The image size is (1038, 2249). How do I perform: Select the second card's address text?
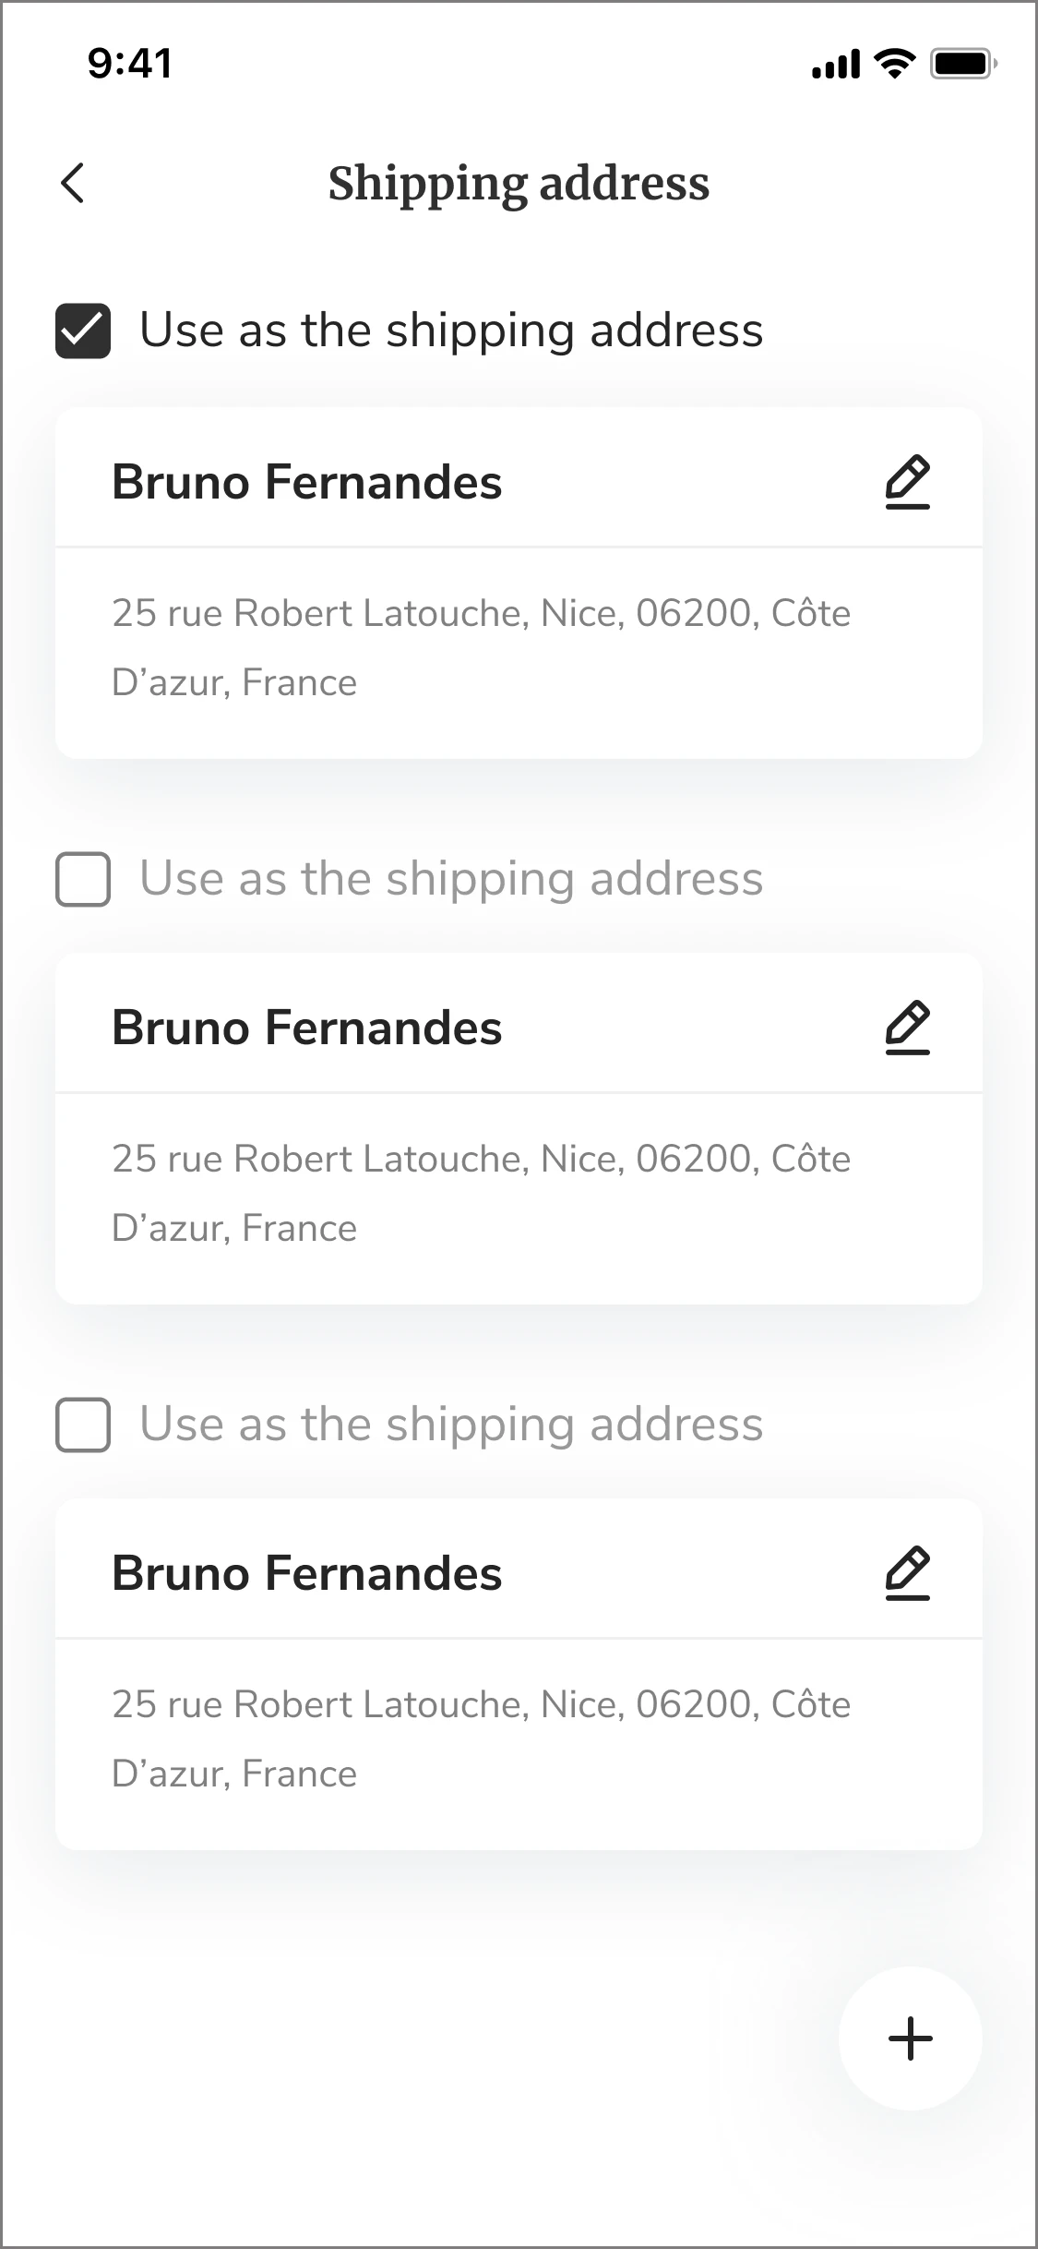pyautogui.click(x=480, y=1193)
